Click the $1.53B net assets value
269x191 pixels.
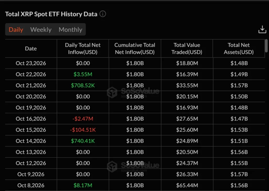pos(239,130)
